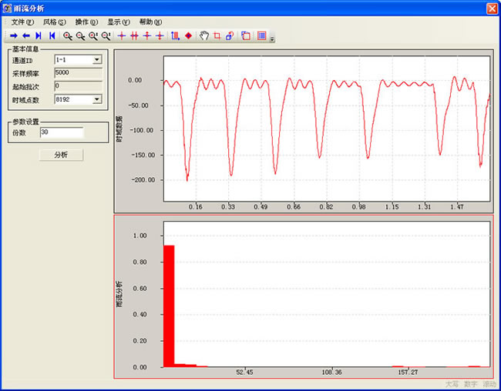Click the blue right arrow toolbar icon
Viewport: 501px width, 391px height.
[13, 35]
